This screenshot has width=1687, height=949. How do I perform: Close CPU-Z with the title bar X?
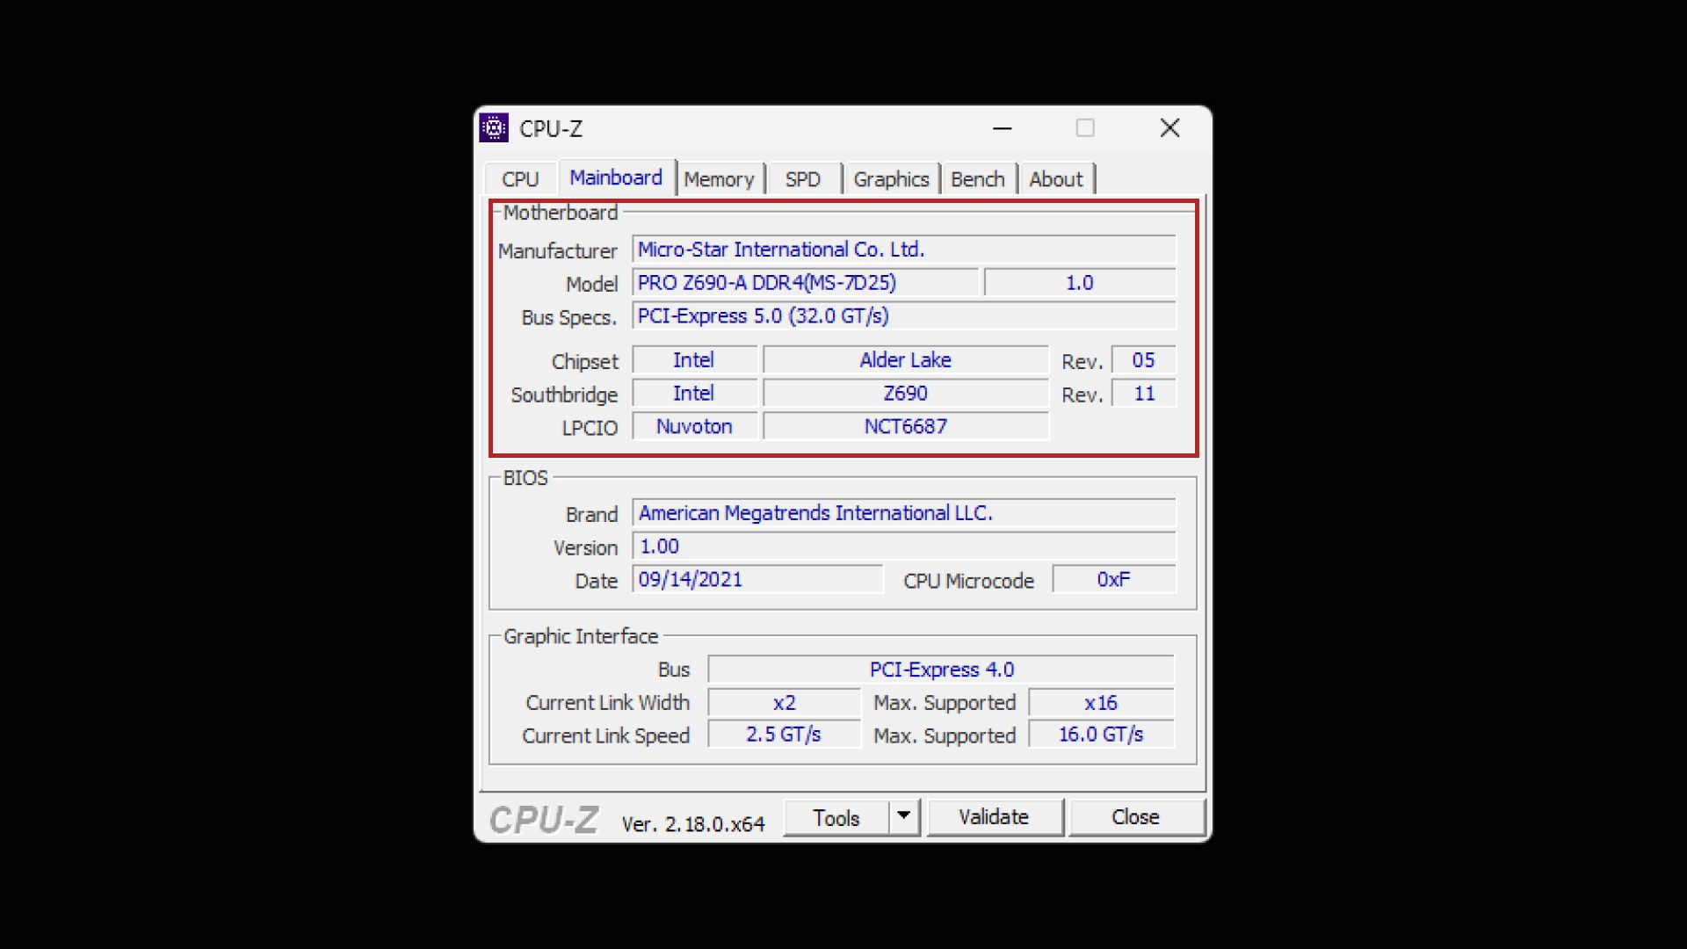coord(1169,128)
